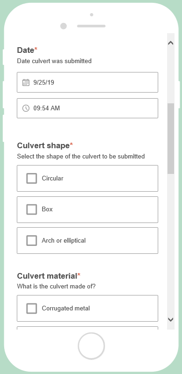Check the Corrugated metal checkbox

coord(32,309)
